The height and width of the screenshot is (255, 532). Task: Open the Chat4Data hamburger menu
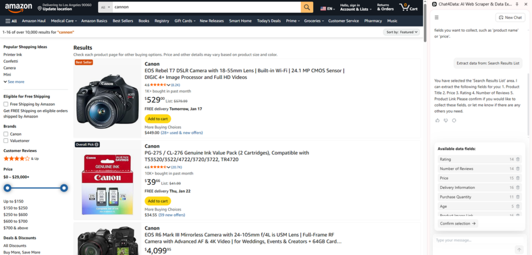coord(437,17)
